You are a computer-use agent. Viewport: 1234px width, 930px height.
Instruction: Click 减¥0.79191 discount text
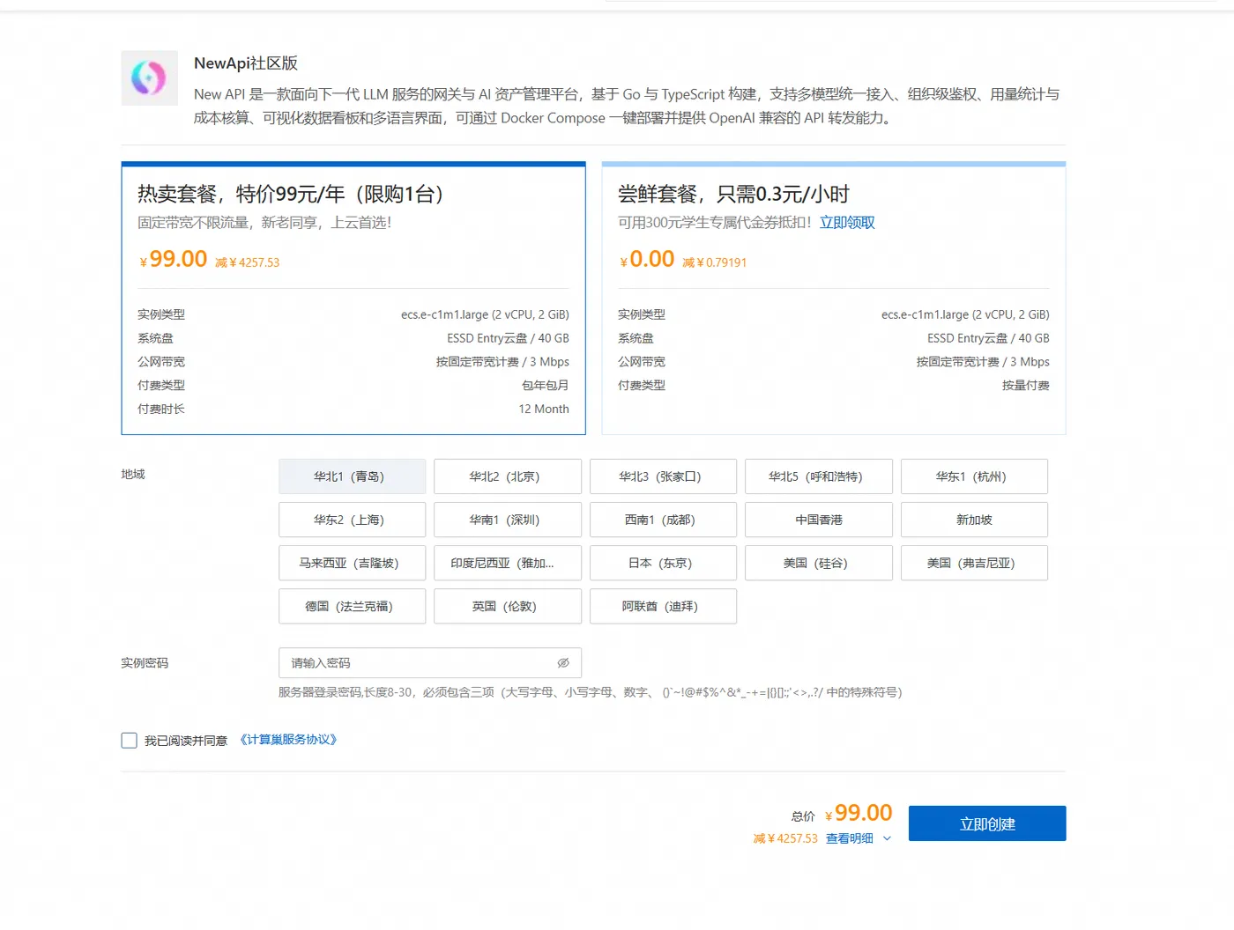tap(715, 262)
